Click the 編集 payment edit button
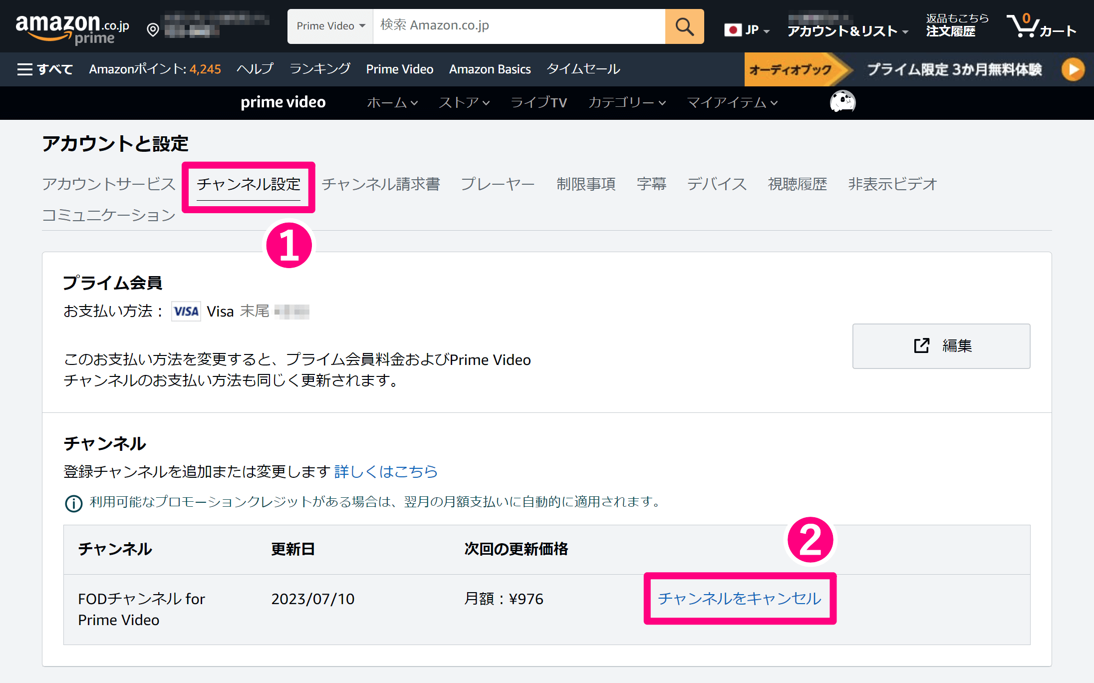This screenshot has height=683, width=1094. click(x=941, y=346)
